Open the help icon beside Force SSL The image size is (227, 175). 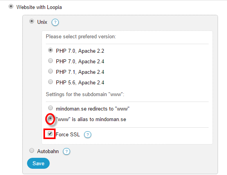click(x=88, y=135)
